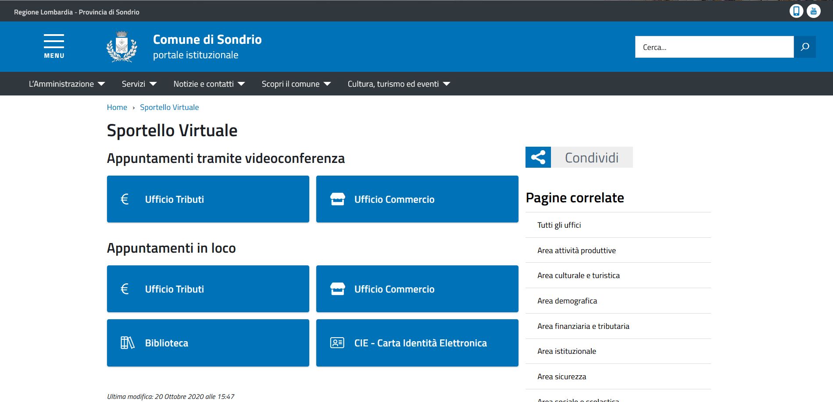Expand the L'Amministrazione dropdown
This screenshot has width=833, height=402.
coord(67,84)
